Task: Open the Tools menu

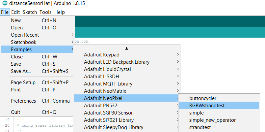Action: 45,12
